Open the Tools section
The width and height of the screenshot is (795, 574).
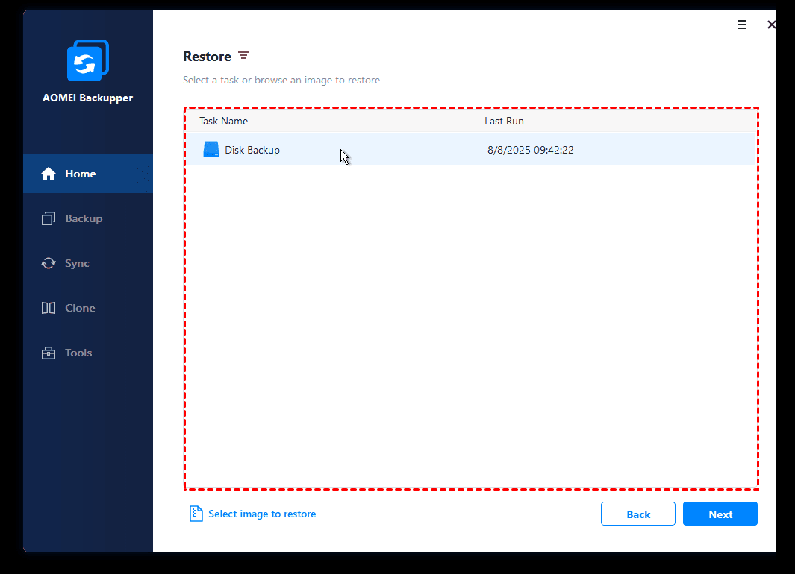88,353
